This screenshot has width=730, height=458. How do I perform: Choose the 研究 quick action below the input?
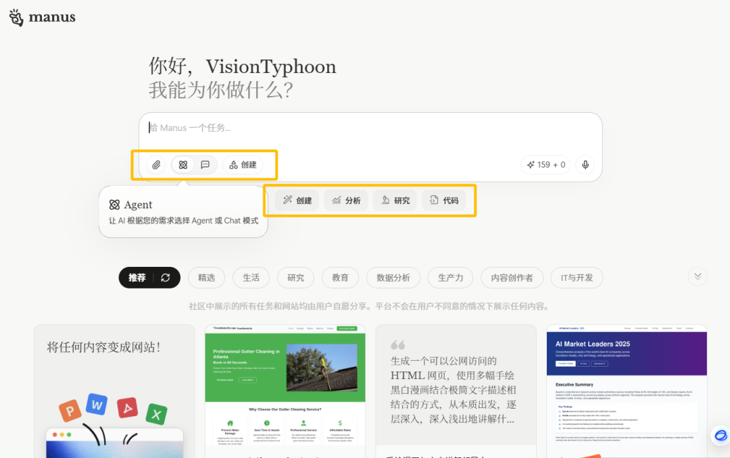(395, 201)
